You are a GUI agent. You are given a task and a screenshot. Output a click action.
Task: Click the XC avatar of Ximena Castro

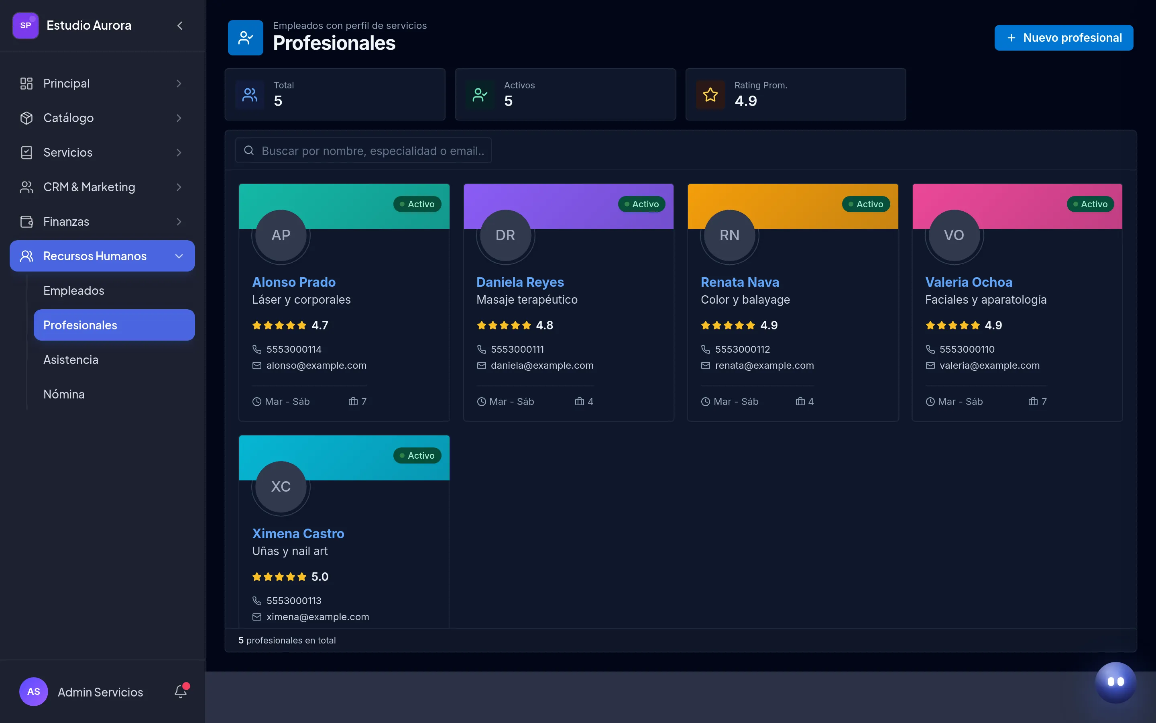click(x=281, y=487)
